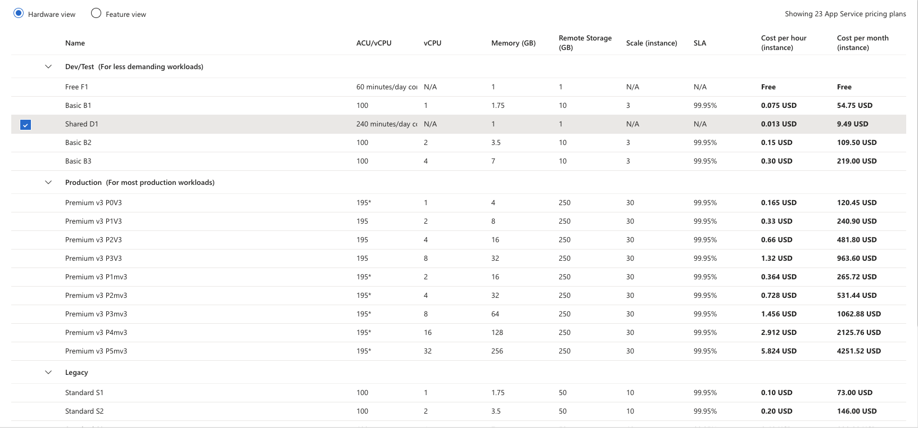Select the Standard S2 plan row
The width and height of the screenshot is (918, 435).
click(84, 411)
